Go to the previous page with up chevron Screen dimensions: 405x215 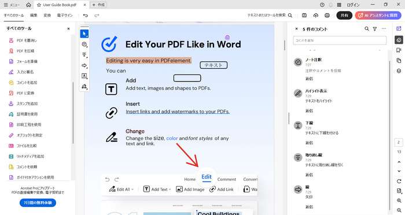399,162
